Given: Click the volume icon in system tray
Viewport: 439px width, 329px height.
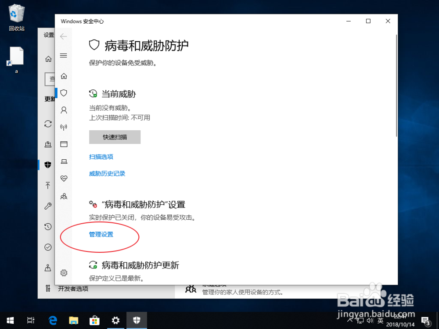Looking at the screenshot, I should click(370, 321).
